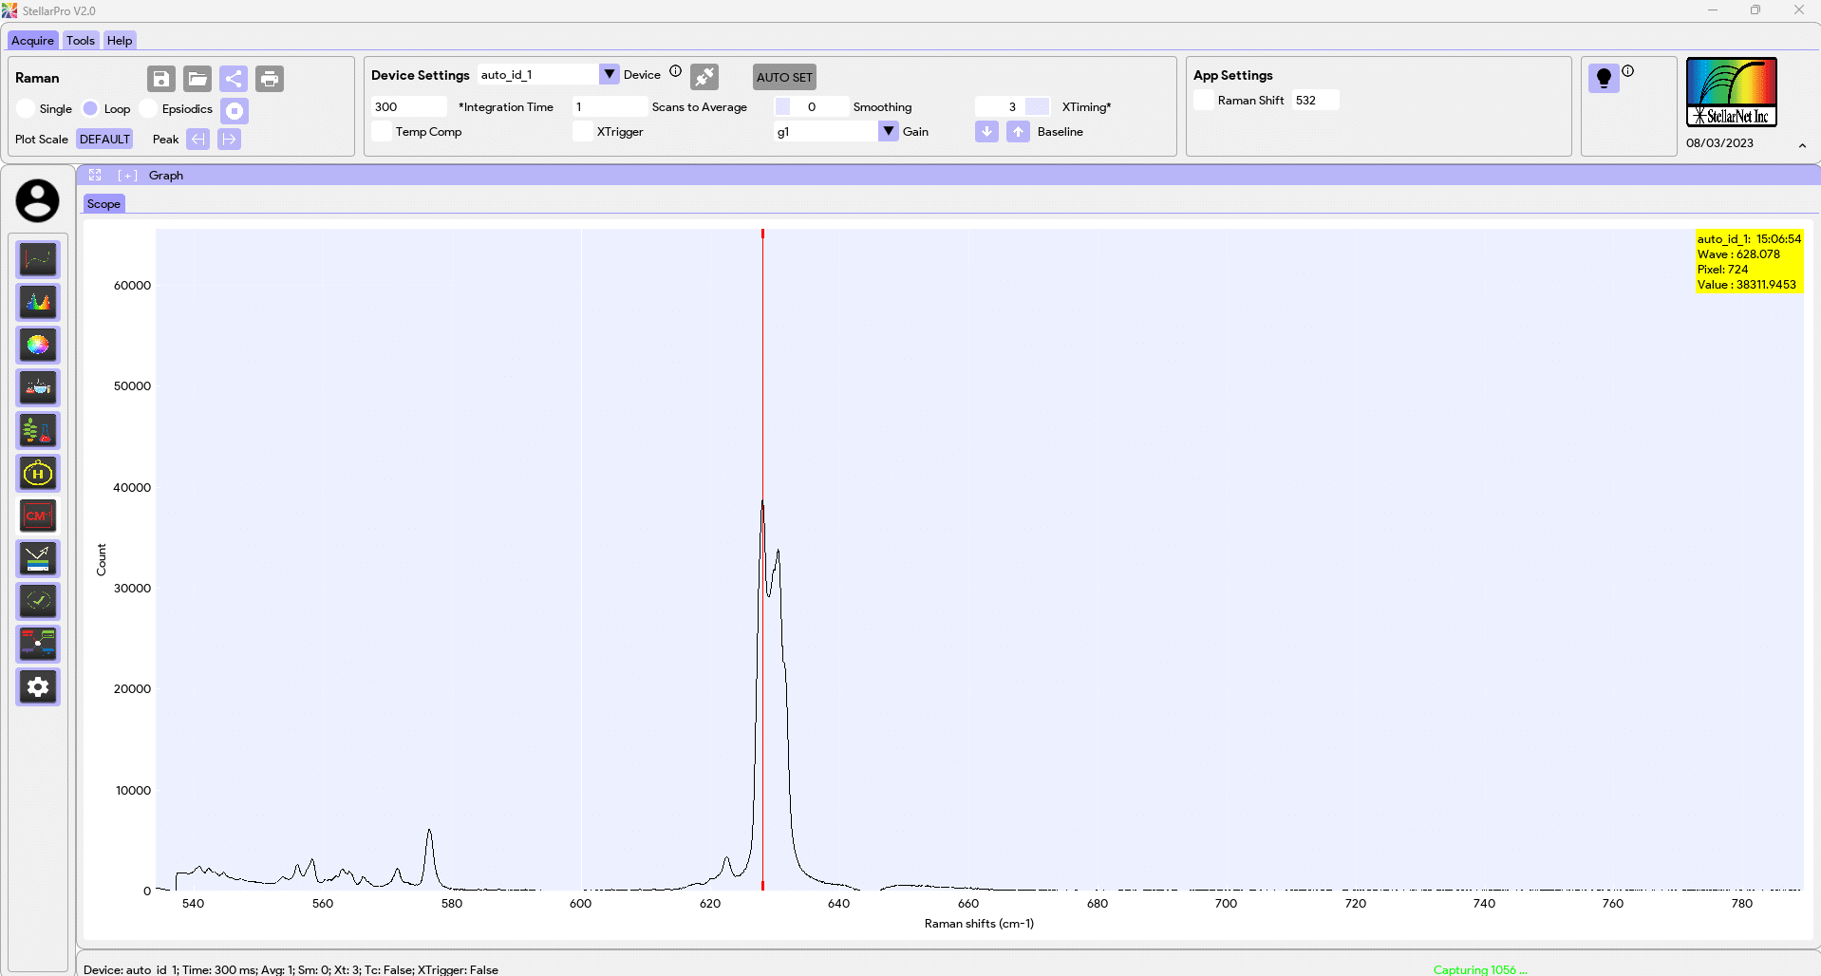Print the spectrum using printer icon

(x=270, y=79)
